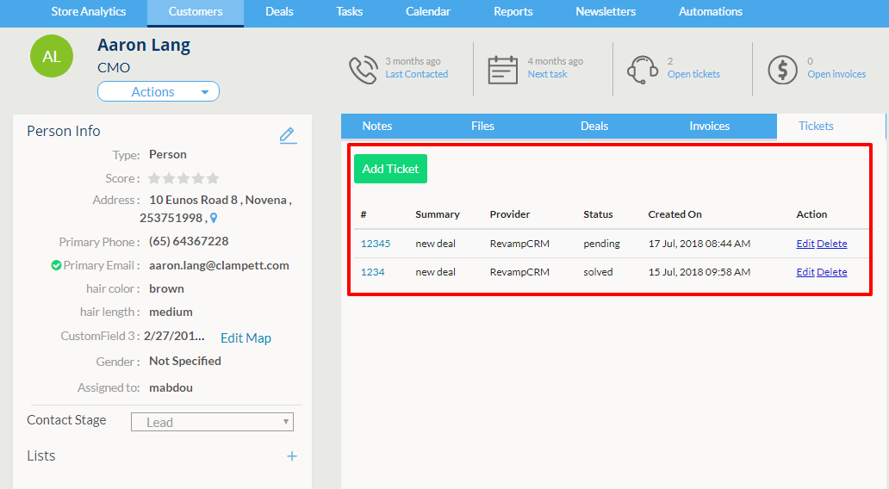889x489 pixels.
Task: Delete ticket 12345
Action: click(832, 244)
